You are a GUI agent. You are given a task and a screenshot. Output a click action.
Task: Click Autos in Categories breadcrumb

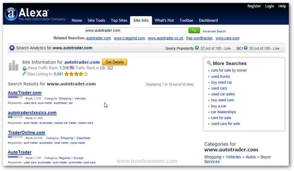pos(250,157)
